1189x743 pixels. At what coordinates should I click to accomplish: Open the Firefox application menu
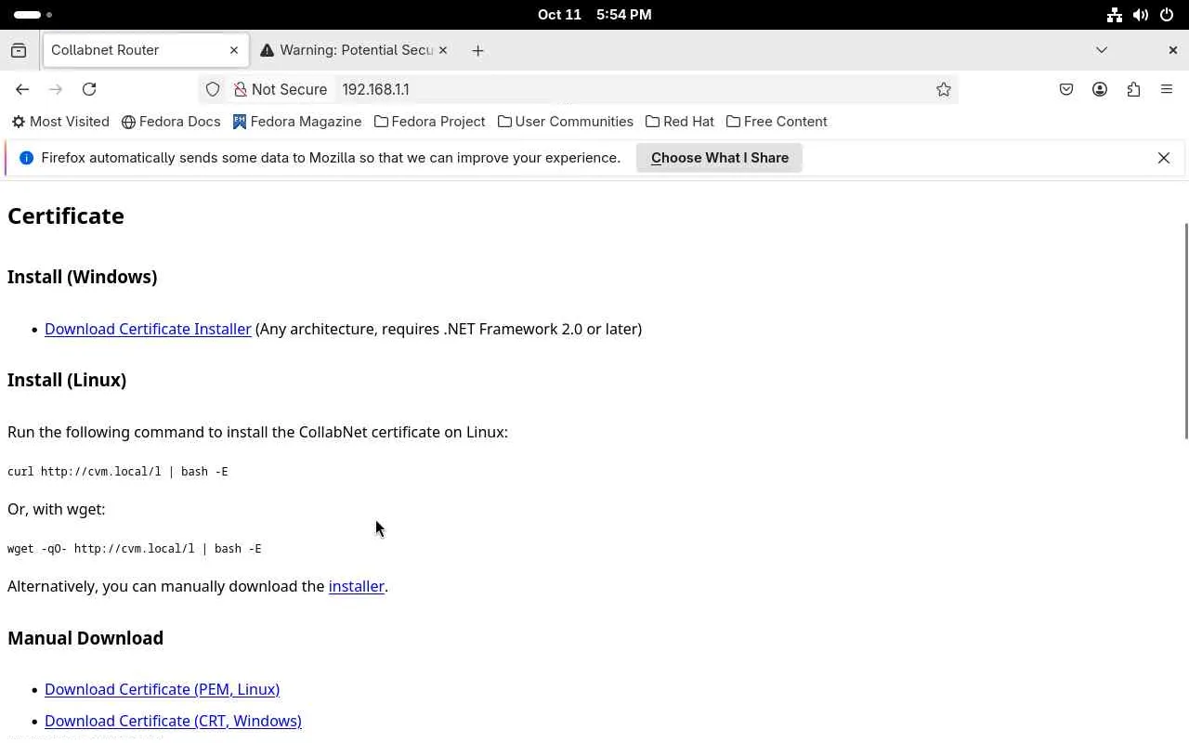1167,89
